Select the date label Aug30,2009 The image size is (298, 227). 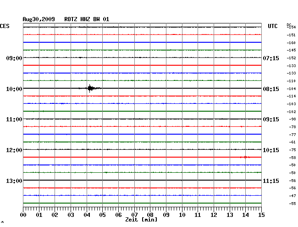pos(39,19)
